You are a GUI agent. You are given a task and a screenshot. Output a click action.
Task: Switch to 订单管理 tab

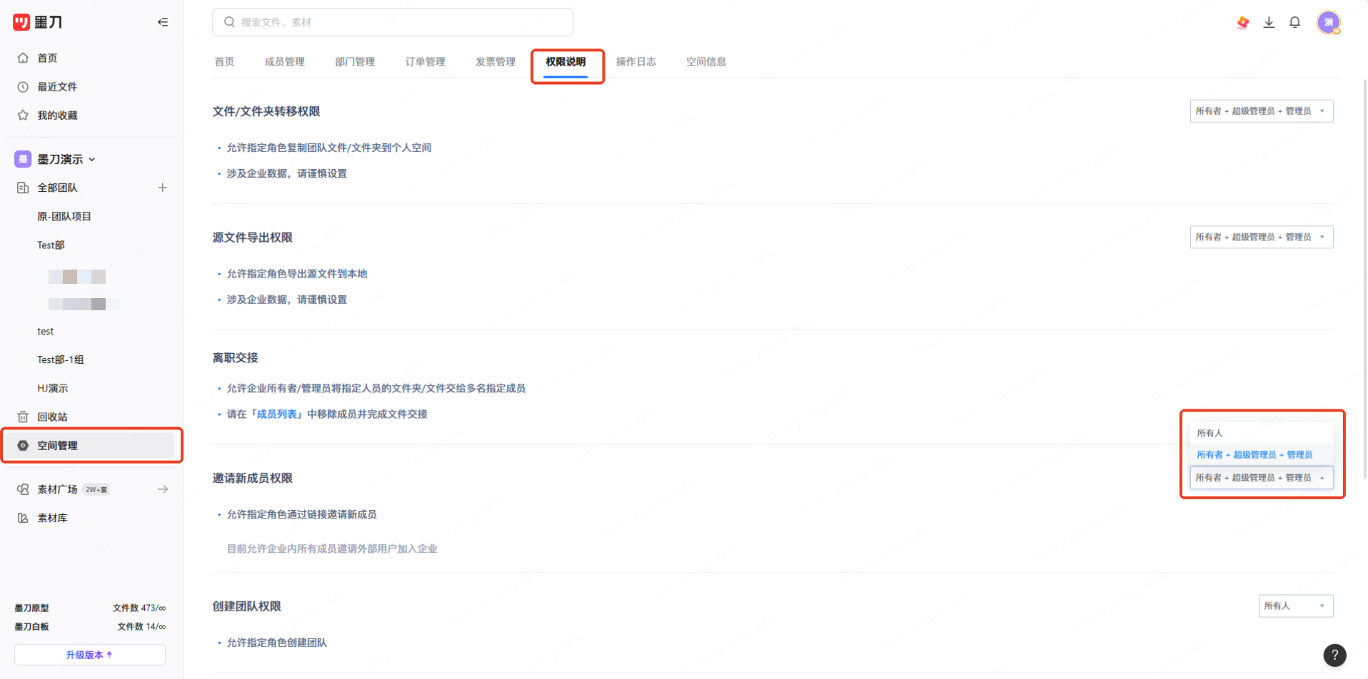[425, 62]
